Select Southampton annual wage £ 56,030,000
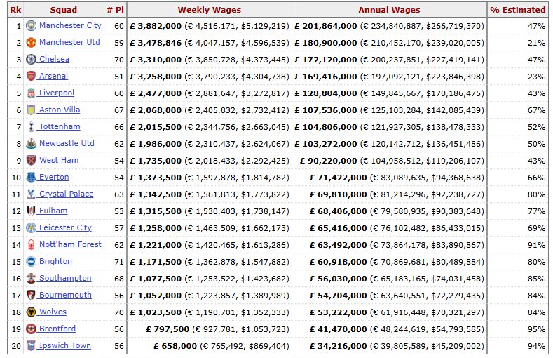553x358 pixels. (339, 279)
